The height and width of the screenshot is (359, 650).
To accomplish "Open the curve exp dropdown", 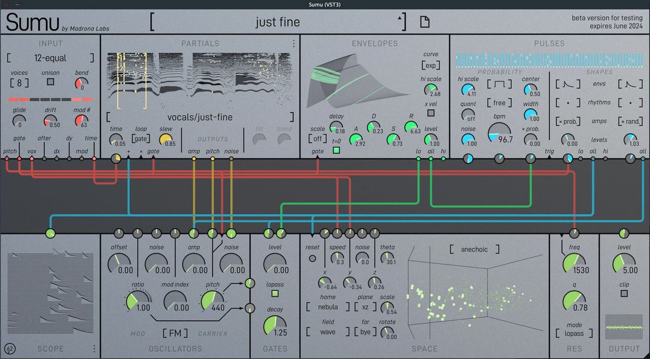I will 431,65.
